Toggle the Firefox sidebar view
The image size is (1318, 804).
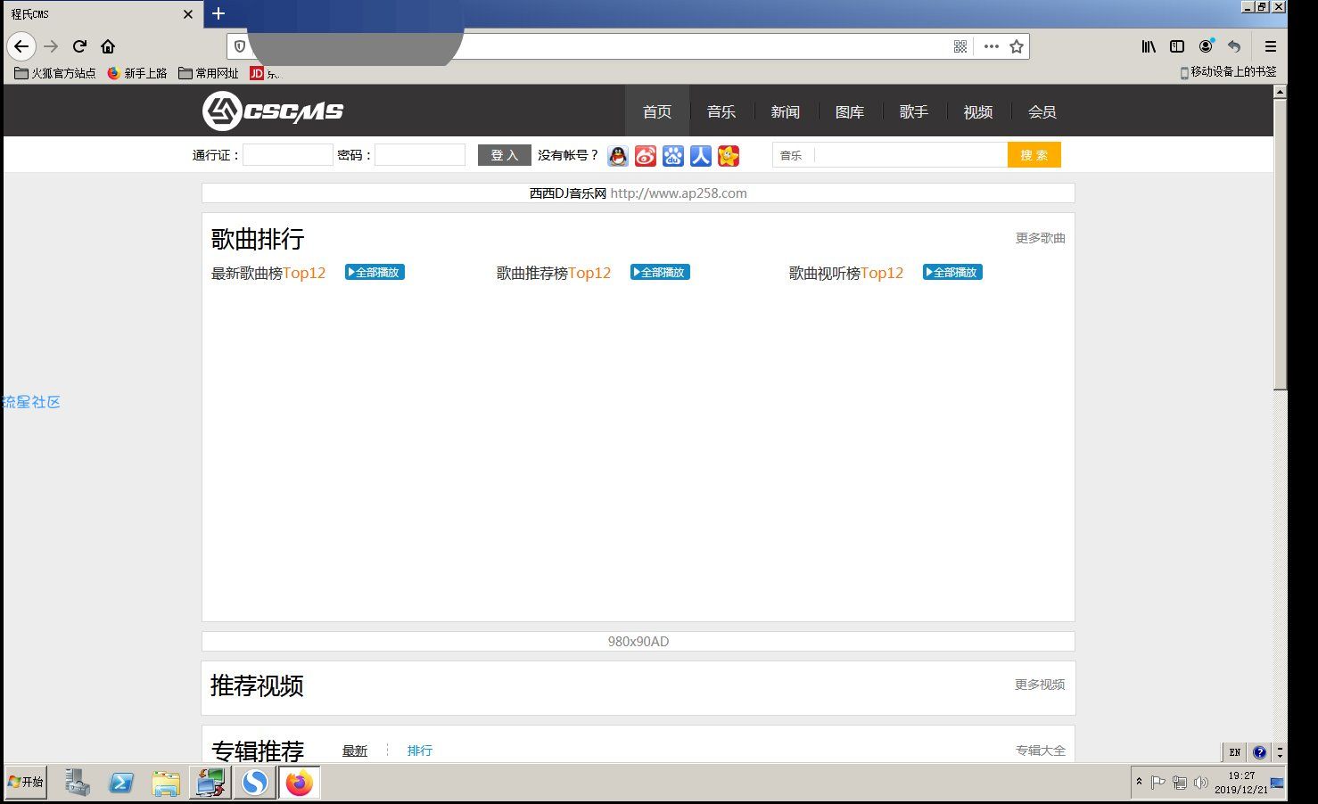tap(1177, 46)
